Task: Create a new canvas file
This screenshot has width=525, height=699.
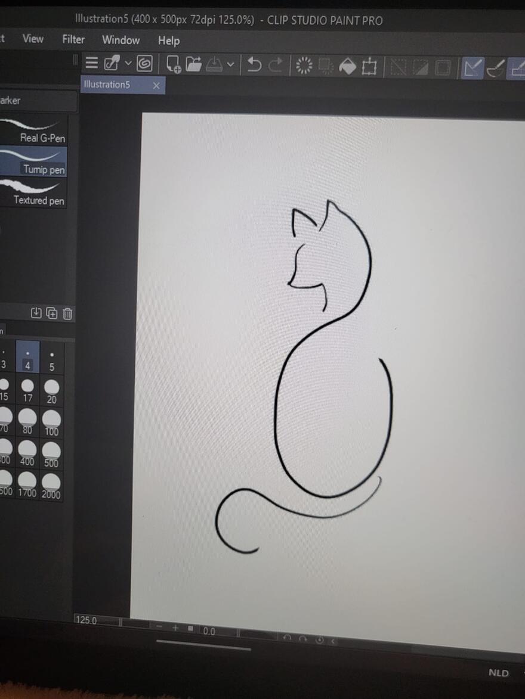Action: 173,64
